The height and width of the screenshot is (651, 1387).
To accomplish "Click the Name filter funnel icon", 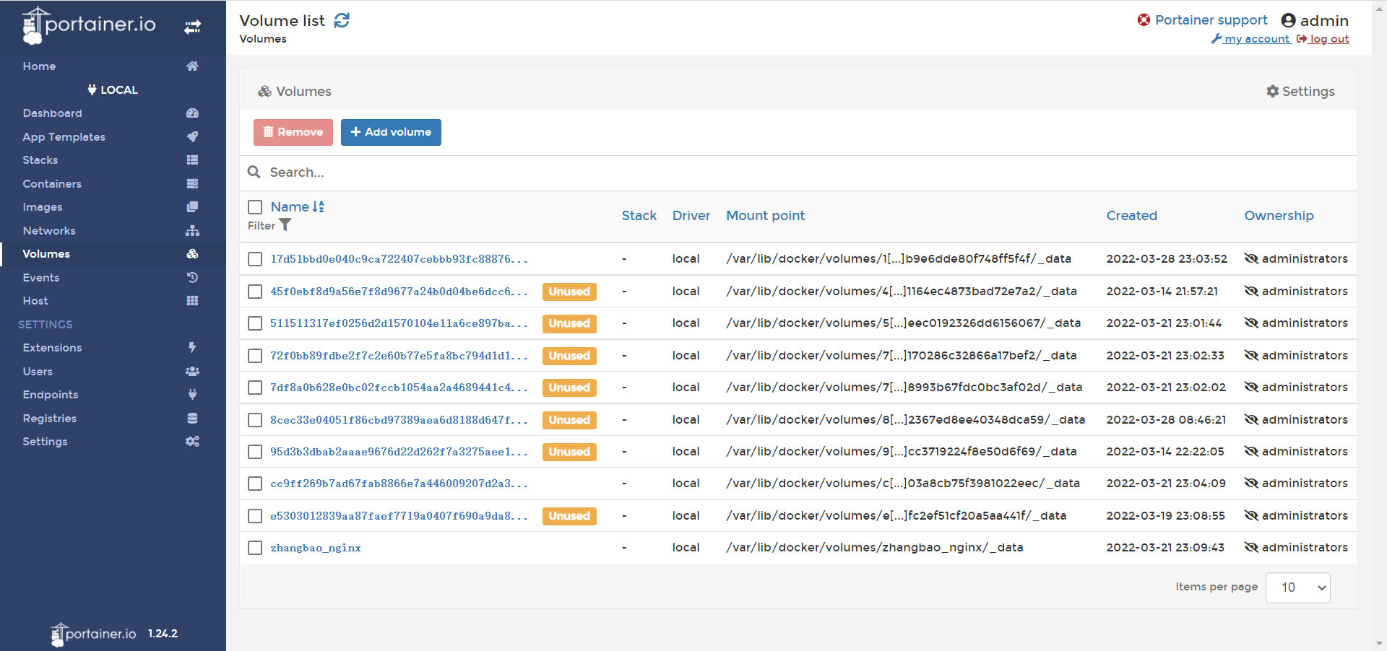I will point(285,225).
